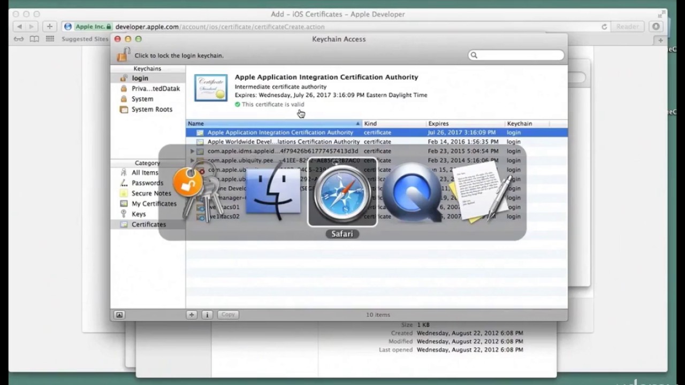The height and width of the screenshot is (385, 685).
Task: Click Safari add bookmark plus button
Action: 49,26
